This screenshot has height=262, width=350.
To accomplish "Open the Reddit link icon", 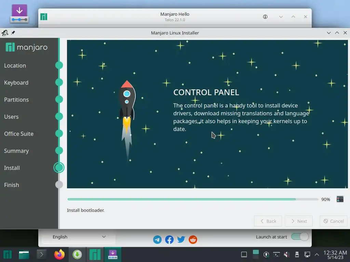I will pos(193,239).
